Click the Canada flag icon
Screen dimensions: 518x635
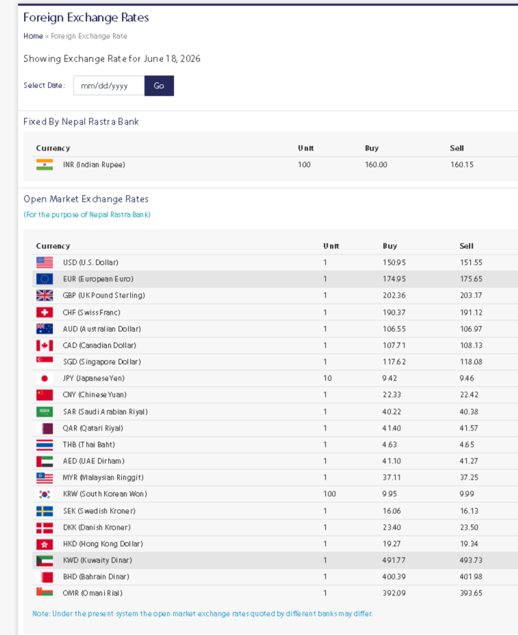tap(44, 346)
